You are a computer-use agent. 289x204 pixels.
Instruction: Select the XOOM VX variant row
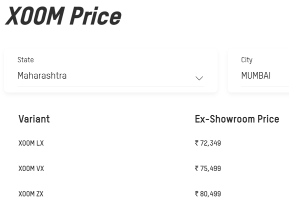[144, 169]
